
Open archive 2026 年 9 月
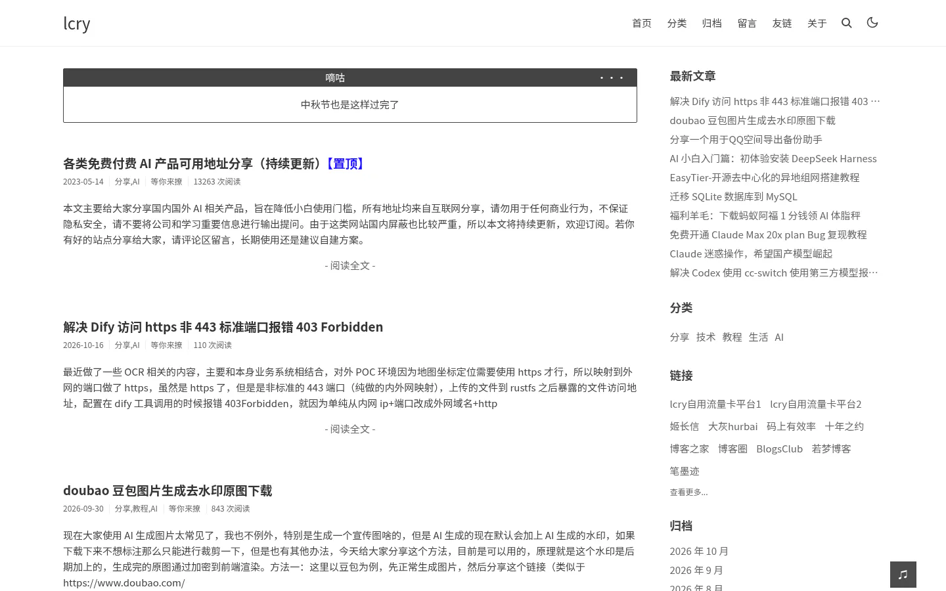point(696,571)
